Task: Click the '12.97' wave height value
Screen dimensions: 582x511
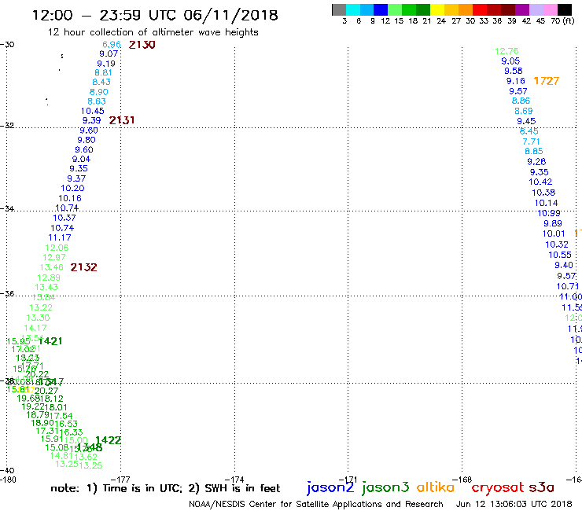Action: pos(54,257)
